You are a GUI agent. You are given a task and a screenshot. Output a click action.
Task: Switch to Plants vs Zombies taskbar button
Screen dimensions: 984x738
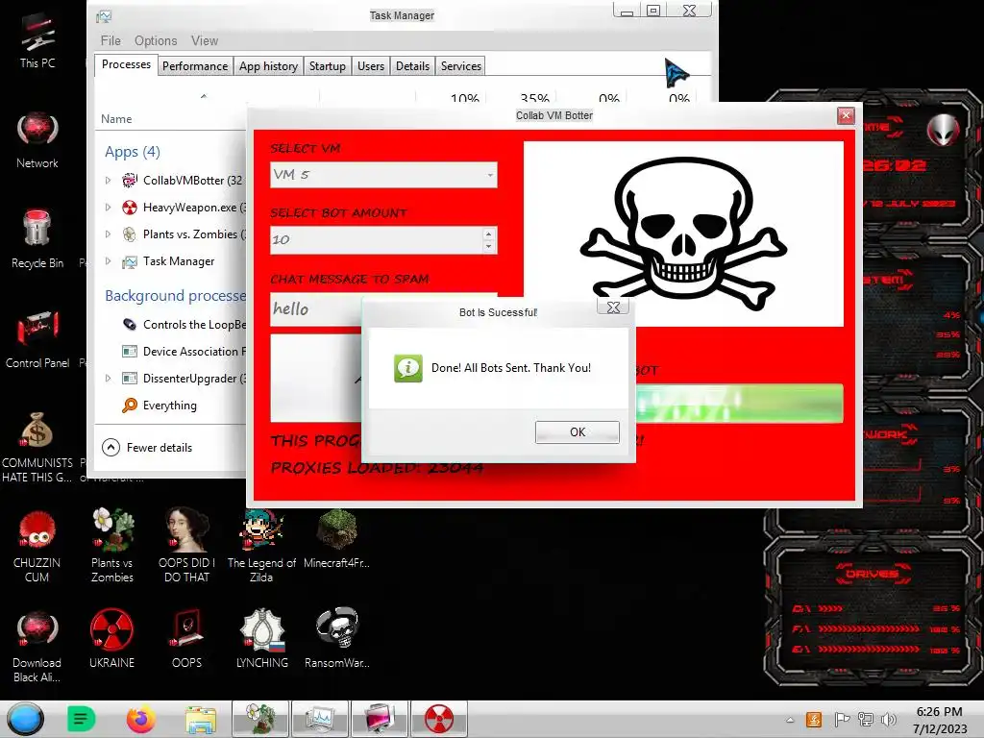point(260,719)
